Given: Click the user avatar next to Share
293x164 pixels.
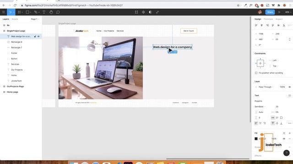Looking at the screenshot, I should [260, 12].
